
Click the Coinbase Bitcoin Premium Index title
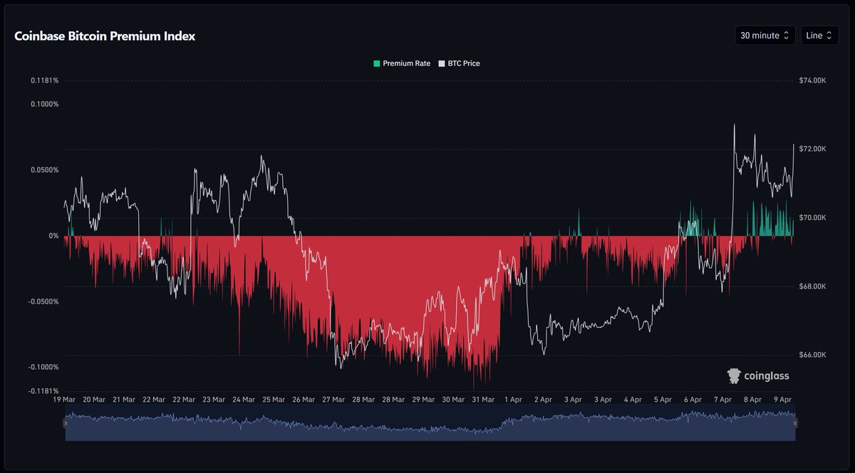tap(105, 36)
